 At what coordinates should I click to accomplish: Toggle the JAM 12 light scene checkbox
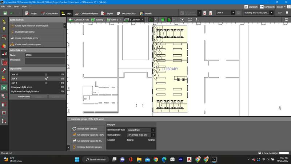coord(46,74)
